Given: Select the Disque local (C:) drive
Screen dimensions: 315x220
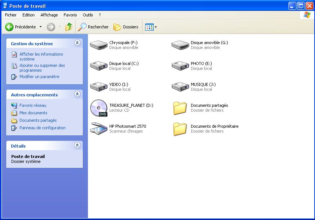Looking at the screenshot, I should click(99, 66).
